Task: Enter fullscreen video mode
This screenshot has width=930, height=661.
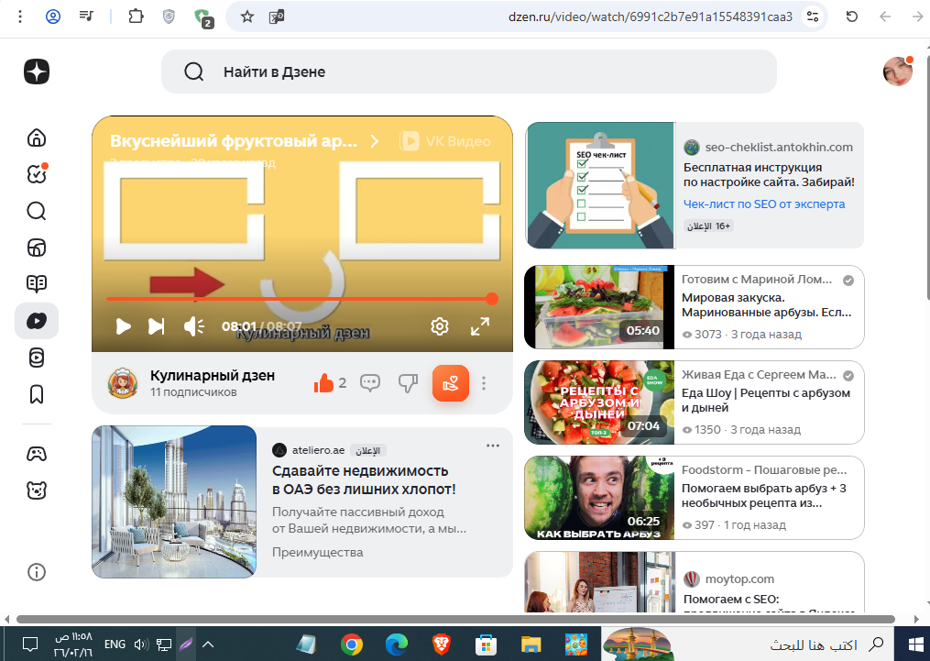Action: tap(480, 326)
